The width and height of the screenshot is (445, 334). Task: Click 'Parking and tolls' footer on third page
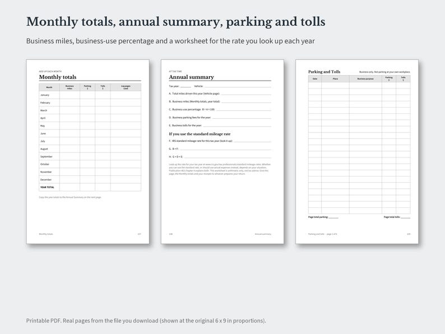(x=323, y=234)
